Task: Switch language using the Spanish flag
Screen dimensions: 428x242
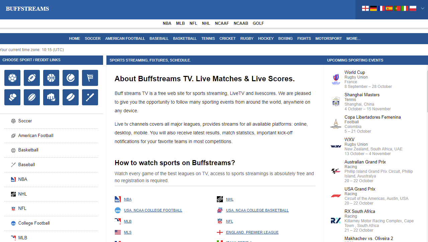Action: [x=389, y=8]
